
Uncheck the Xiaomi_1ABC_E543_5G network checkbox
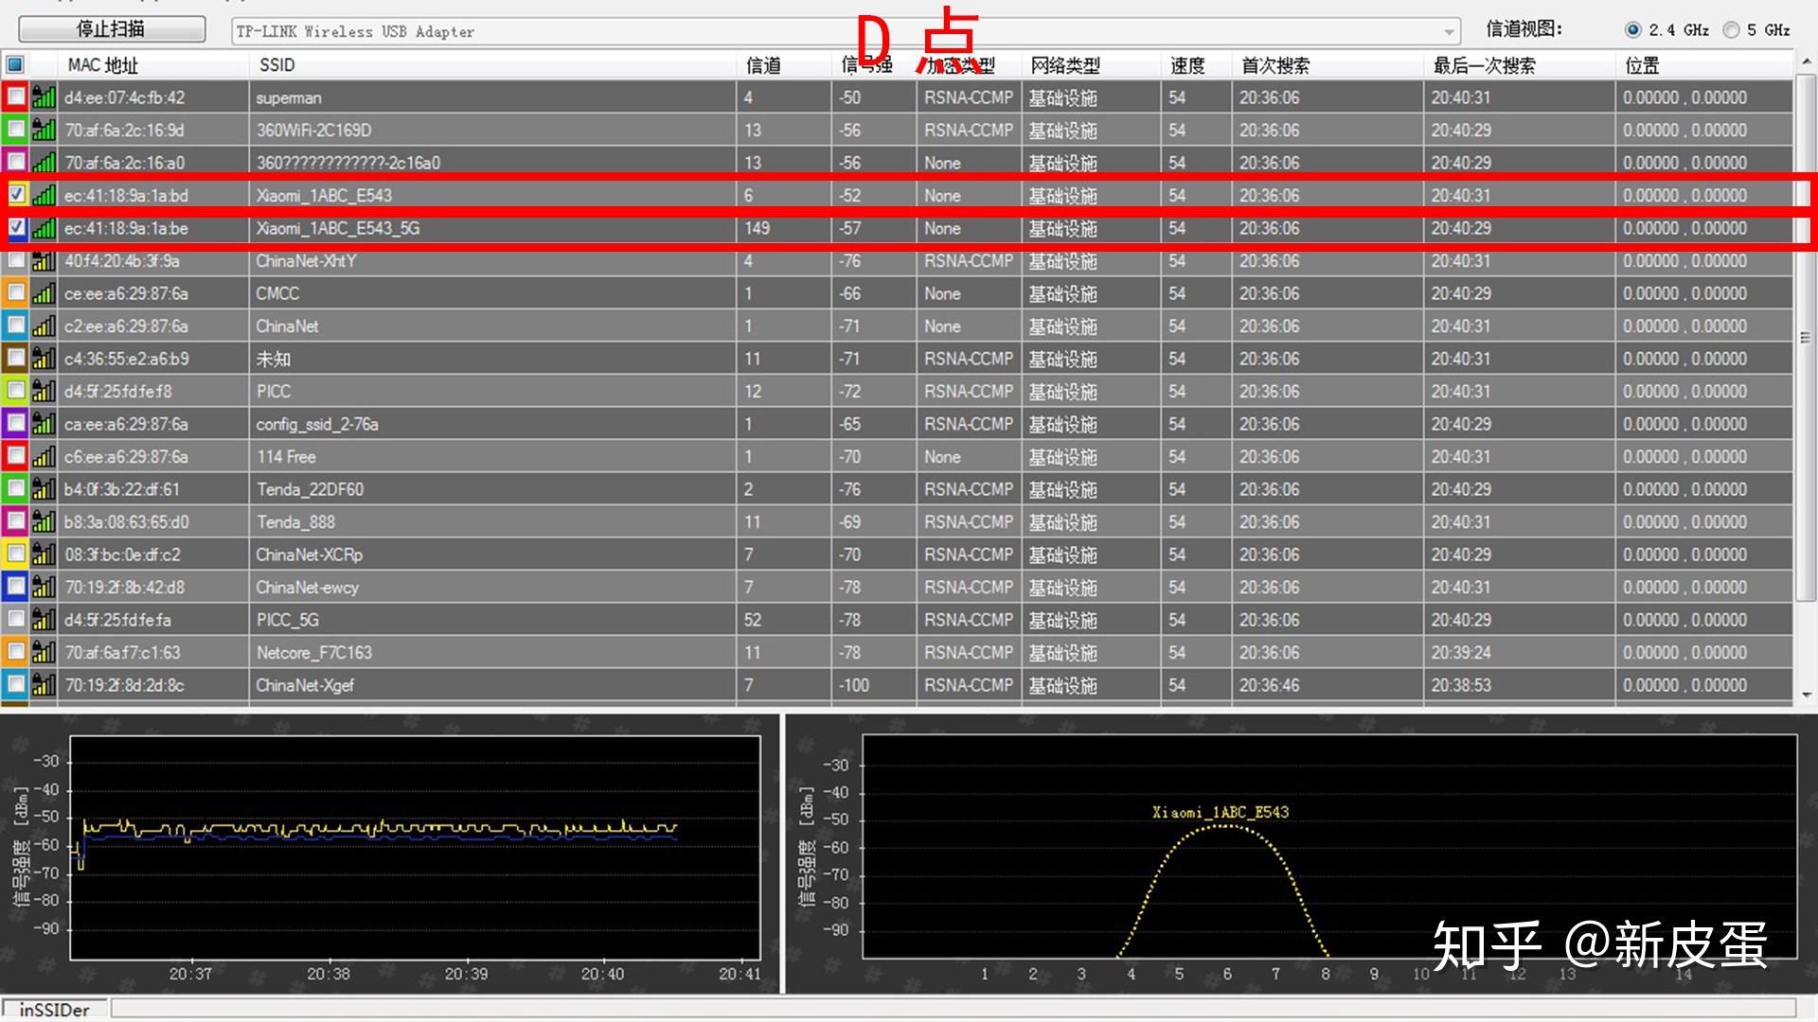16,227
